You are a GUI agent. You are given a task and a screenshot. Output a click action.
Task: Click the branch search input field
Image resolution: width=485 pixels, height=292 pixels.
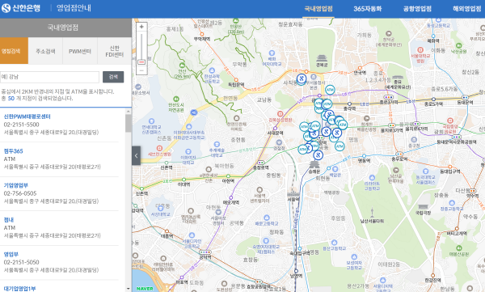tap(49, 77)
